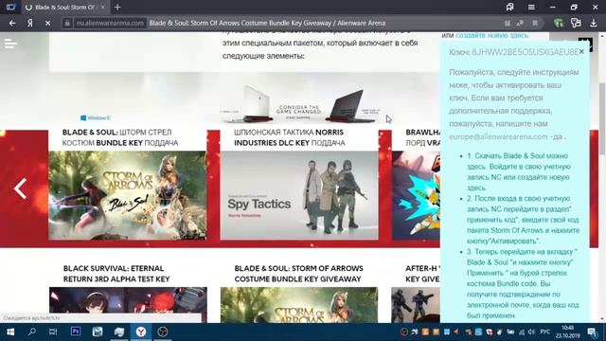Close the light-blue key notification popup
The width and height of the screenshot is (606, 341).
[581, 52]
